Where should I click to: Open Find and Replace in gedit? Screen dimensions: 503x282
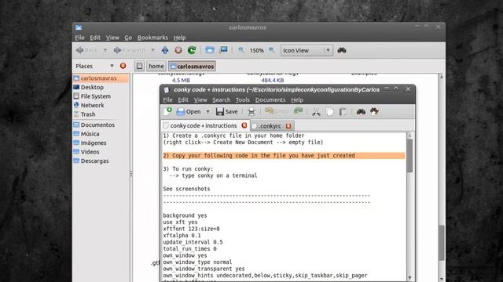pos(374,111)
